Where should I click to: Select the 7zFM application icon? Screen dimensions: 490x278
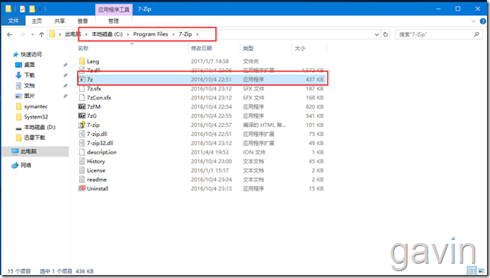click(82, 106)
